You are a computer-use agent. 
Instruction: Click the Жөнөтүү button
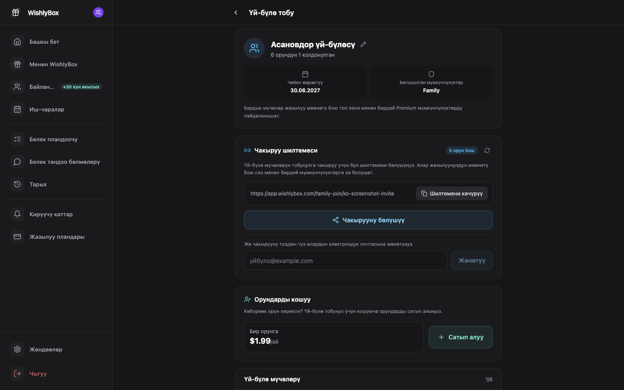coord(472,260)
